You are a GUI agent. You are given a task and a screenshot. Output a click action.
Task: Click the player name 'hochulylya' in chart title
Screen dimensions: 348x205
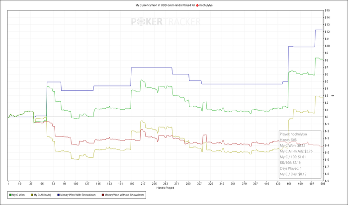tap(206, 5)
